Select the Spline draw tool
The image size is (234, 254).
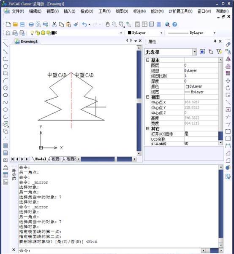pyautogui.click(x=5, y=102)
